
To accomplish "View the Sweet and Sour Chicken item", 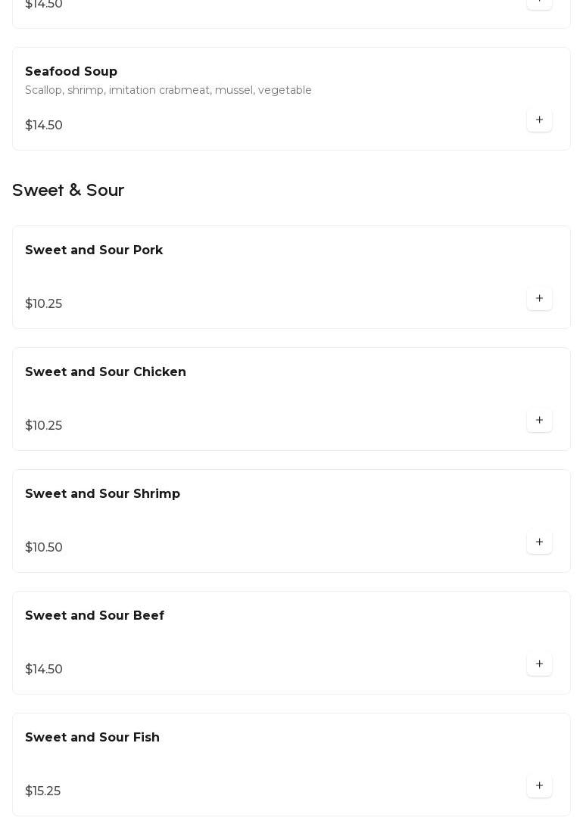I will pyautogui.click(x=105, y=372).
